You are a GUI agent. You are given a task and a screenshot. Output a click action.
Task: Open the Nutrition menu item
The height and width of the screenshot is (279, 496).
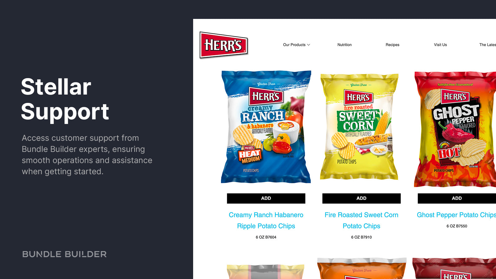[344, 45]
